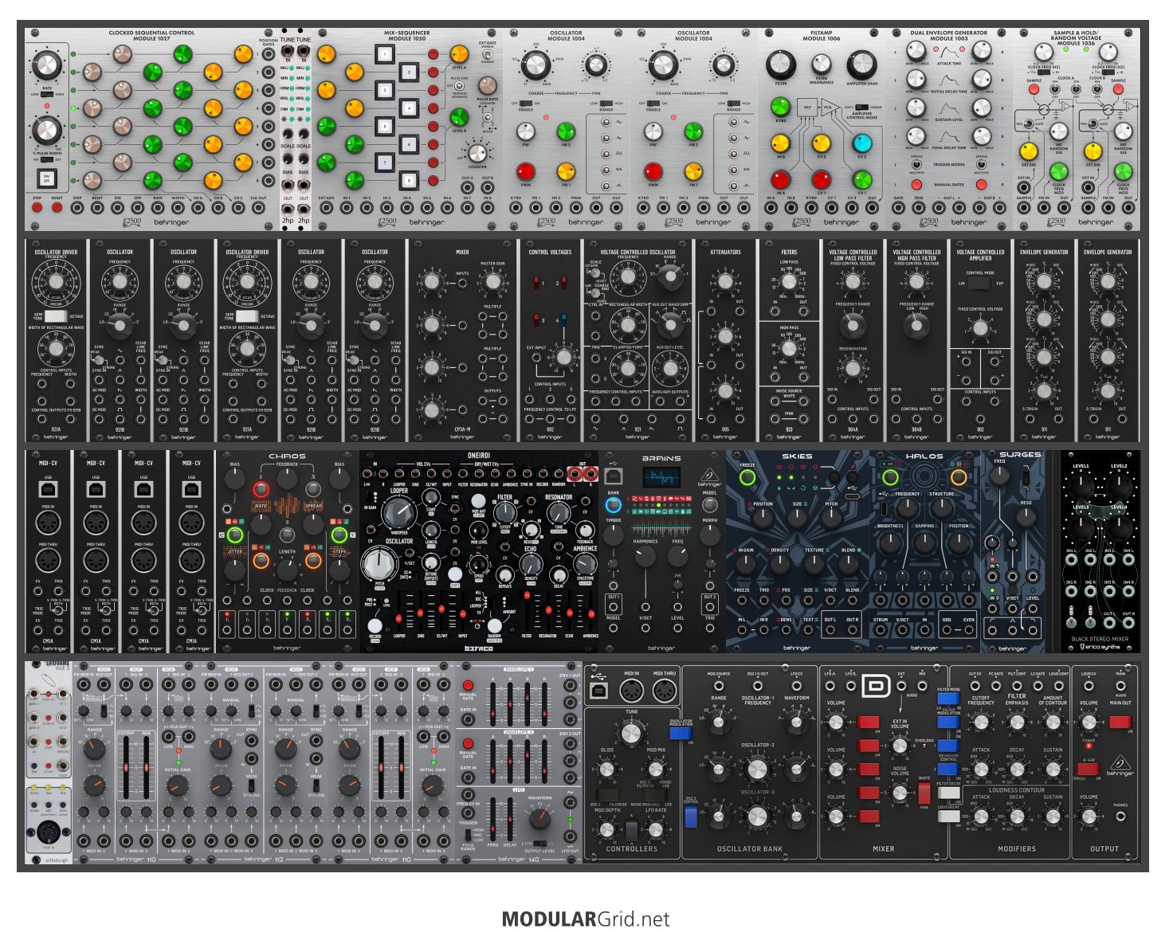Click Envelope 1 red Manual Gate button on 140
The width and height of the screenshot is (1173, 936).
(x=468, y=685)
